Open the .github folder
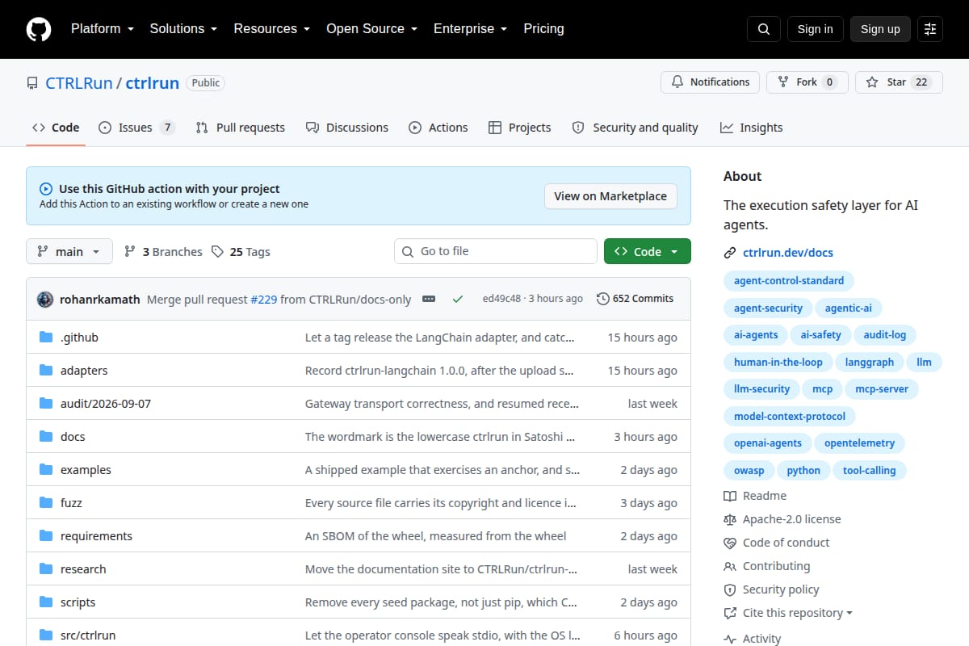The image size is (969, 646). (x=79, y=338)
